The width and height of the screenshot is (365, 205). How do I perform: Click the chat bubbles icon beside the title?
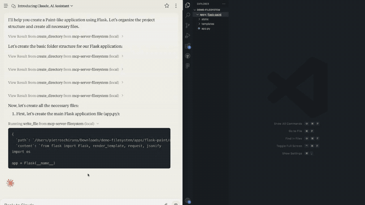click(x=13, y=6)
